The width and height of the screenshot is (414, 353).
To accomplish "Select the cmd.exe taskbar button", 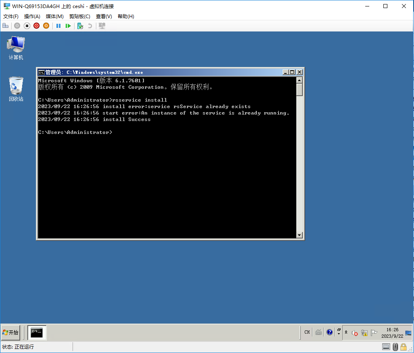I will click(37, 332).
